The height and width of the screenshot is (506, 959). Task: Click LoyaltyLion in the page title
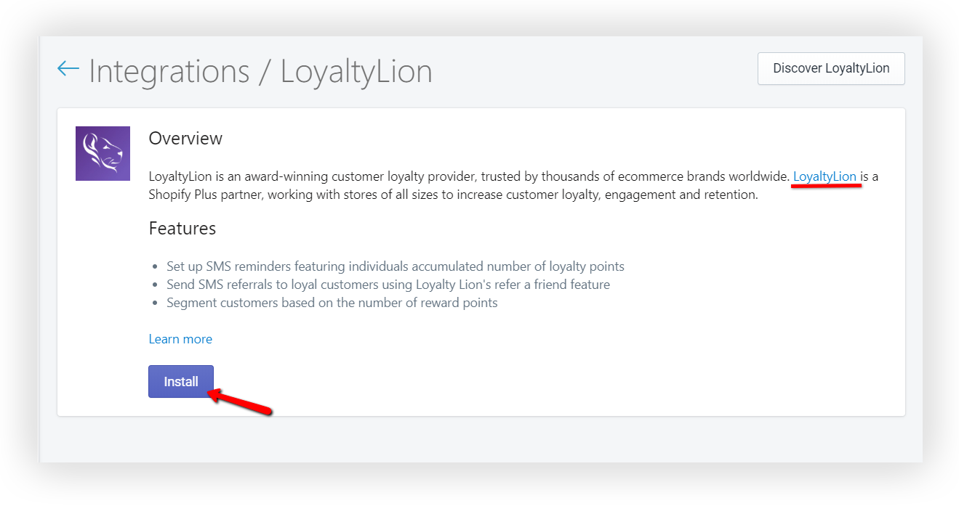pyautogui.click(x=356, y=71)
